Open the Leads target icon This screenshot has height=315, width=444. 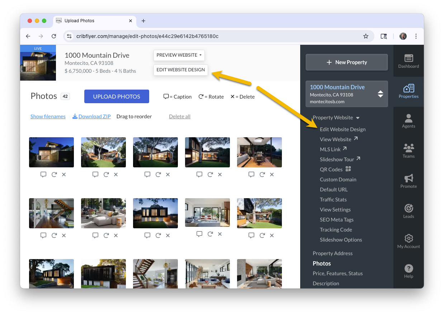(408, 208)
